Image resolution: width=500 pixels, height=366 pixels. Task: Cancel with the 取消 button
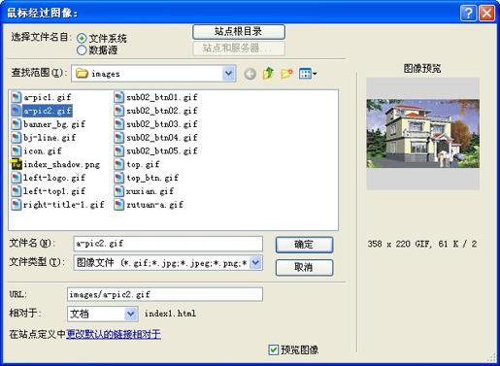click(304, 267)
